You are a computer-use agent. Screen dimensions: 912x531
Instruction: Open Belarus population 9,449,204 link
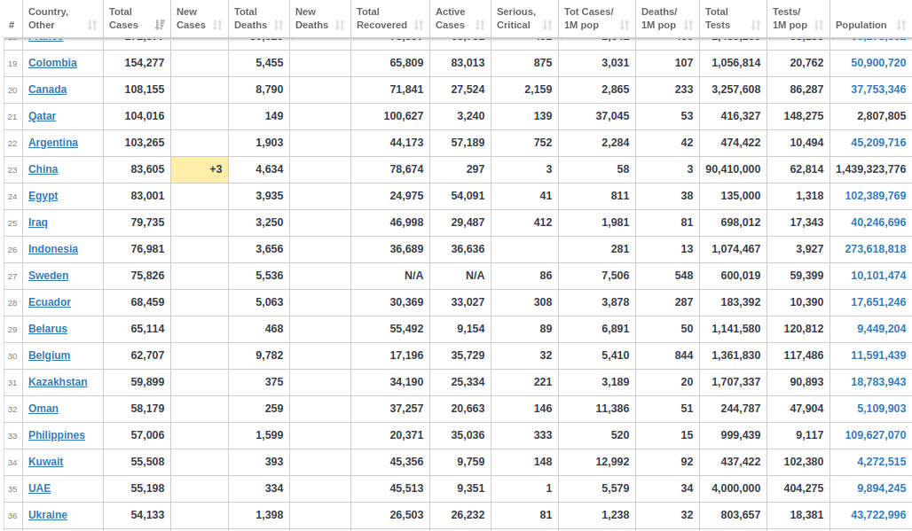881,329
